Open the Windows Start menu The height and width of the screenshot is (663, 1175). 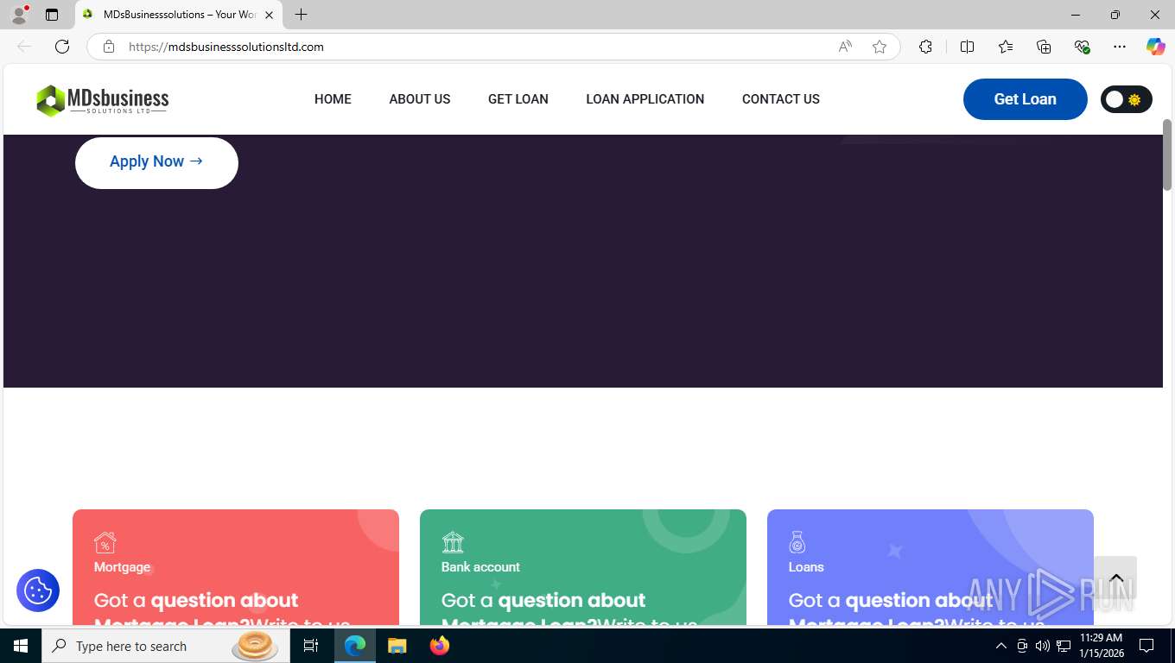click(x=21, y=646)
